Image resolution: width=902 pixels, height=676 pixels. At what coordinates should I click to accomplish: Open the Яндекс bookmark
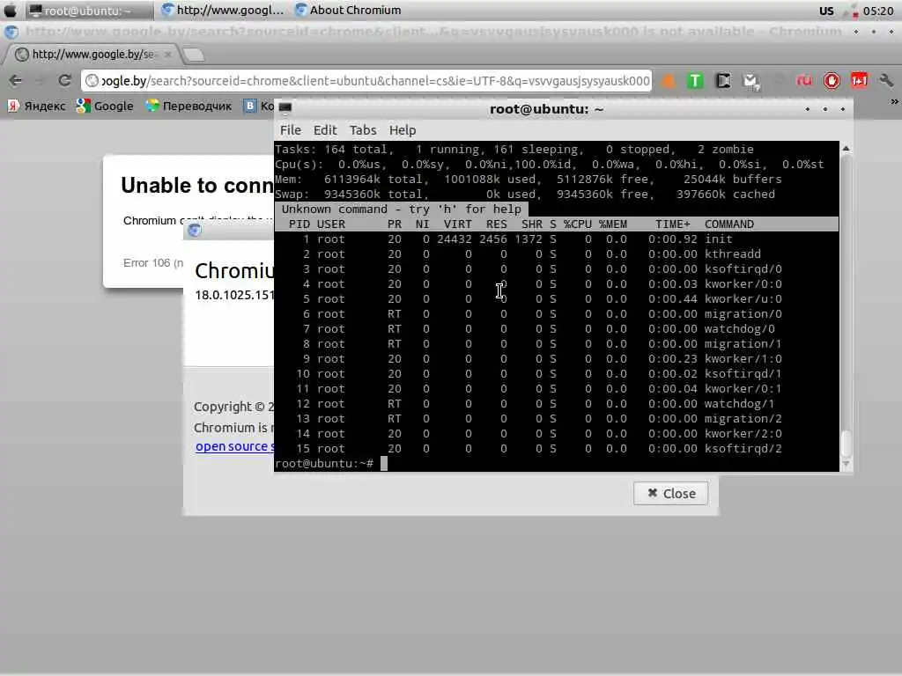coord(37,106)
